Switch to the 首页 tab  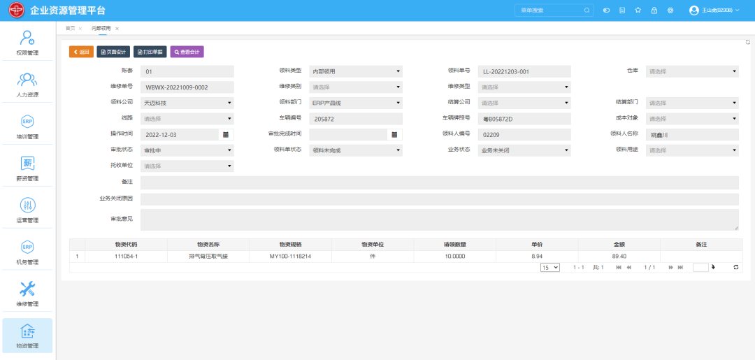coord(70,28)
